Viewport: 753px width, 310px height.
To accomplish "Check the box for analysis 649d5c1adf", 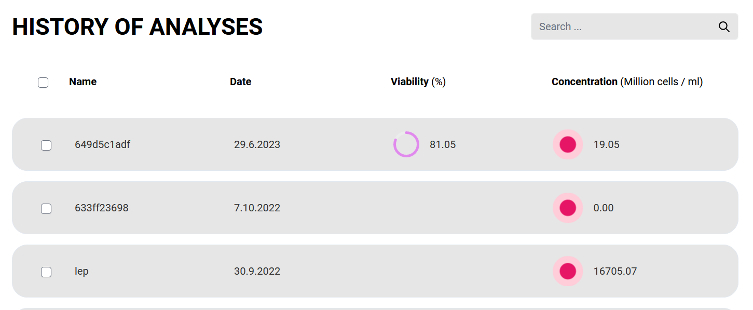I will point(46,145).
